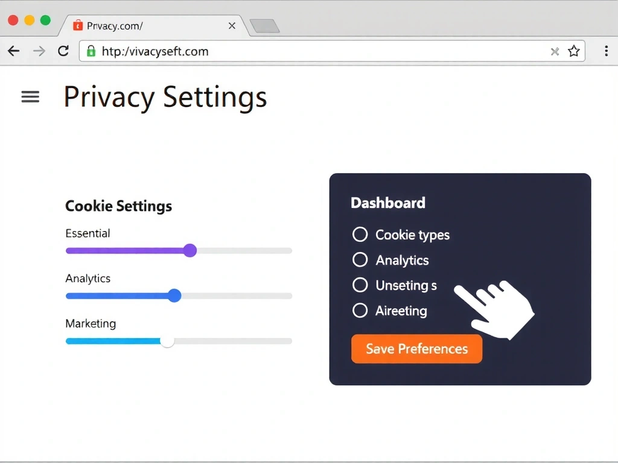This screenshot has width=618, height=463.
Task: Reload the page
Action: click(x=63, y=51)
